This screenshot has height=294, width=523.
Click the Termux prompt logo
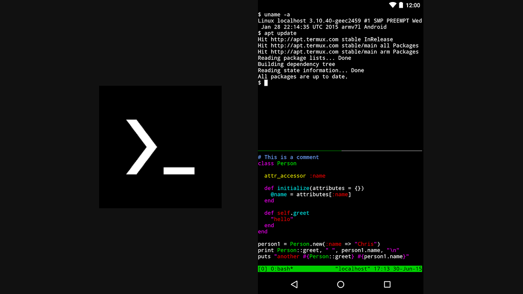click(x=160, y=147)
